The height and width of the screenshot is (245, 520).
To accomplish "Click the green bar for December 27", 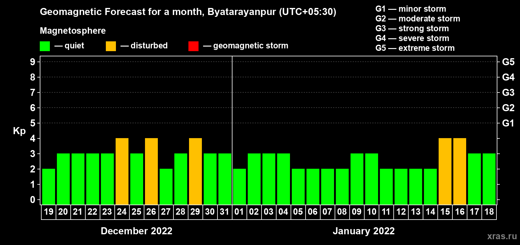I will coord(166,187).
